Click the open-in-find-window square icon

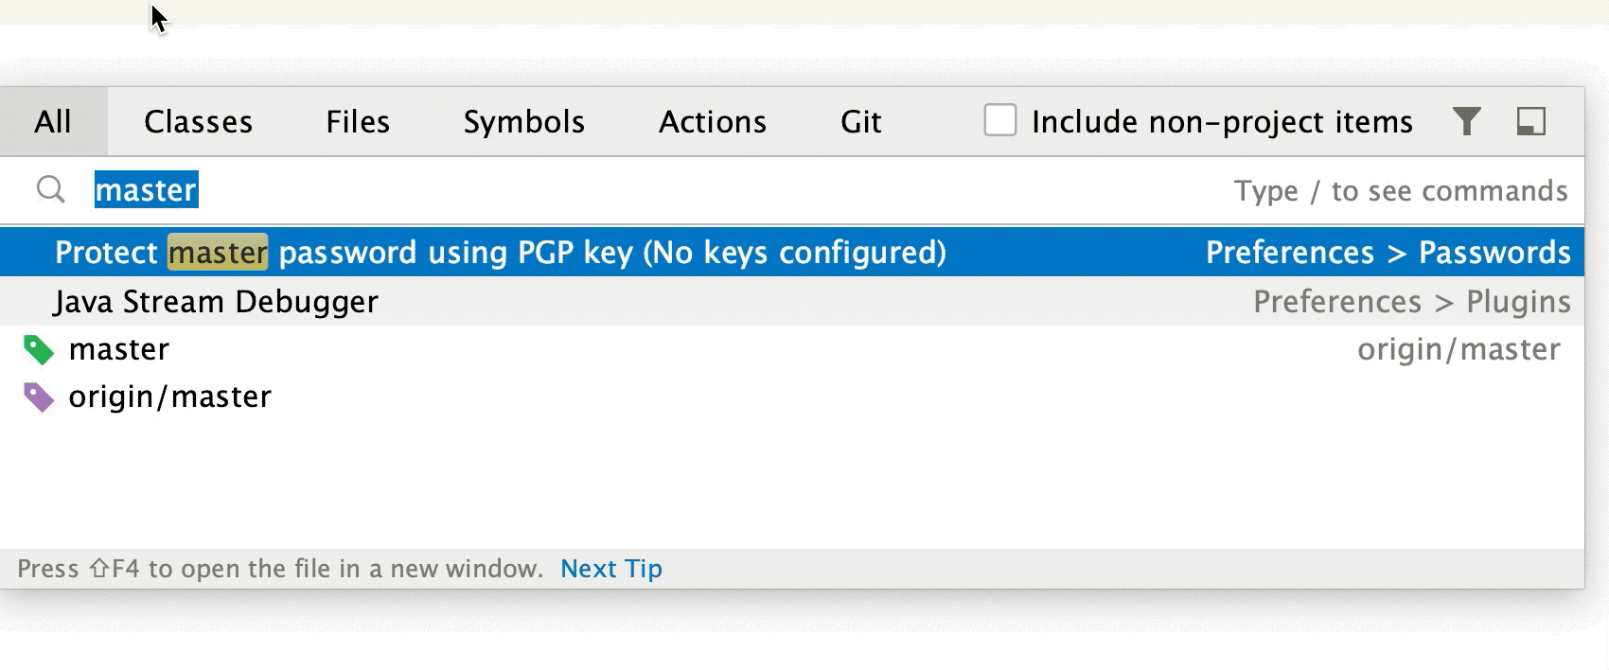tap(1532, 121)
